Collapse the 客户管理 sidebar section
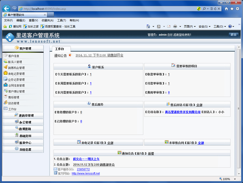This screenshot has height=183, width=243. coord(23,48)
